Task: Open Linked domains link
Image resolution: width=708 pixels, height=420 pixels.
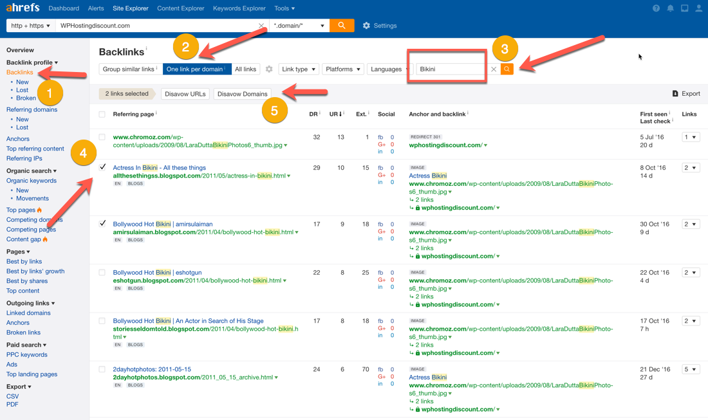Action: 28,313
